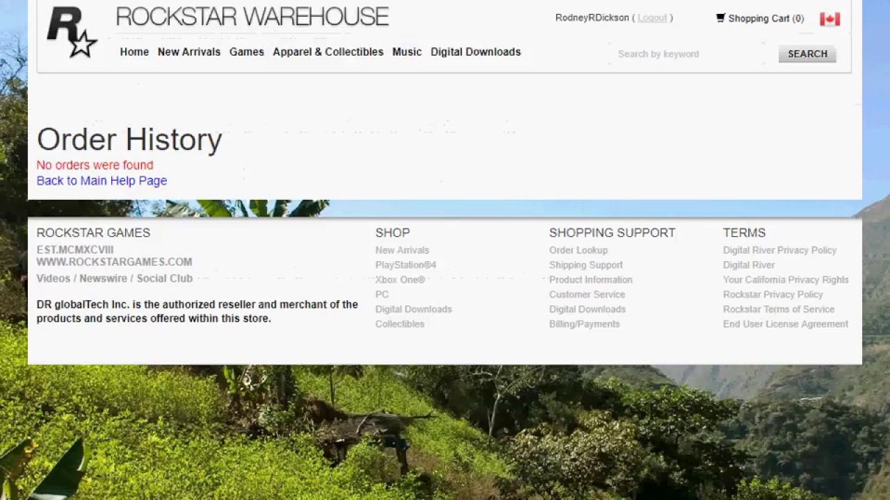
Task: Open New Arrivals under the Shop footer
Action: coord(402,250)
